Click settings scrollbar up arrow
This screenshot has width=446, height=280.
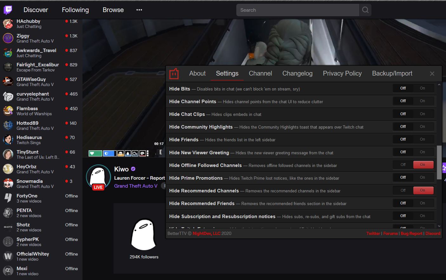pyautogui.click(x=439, y=85)
